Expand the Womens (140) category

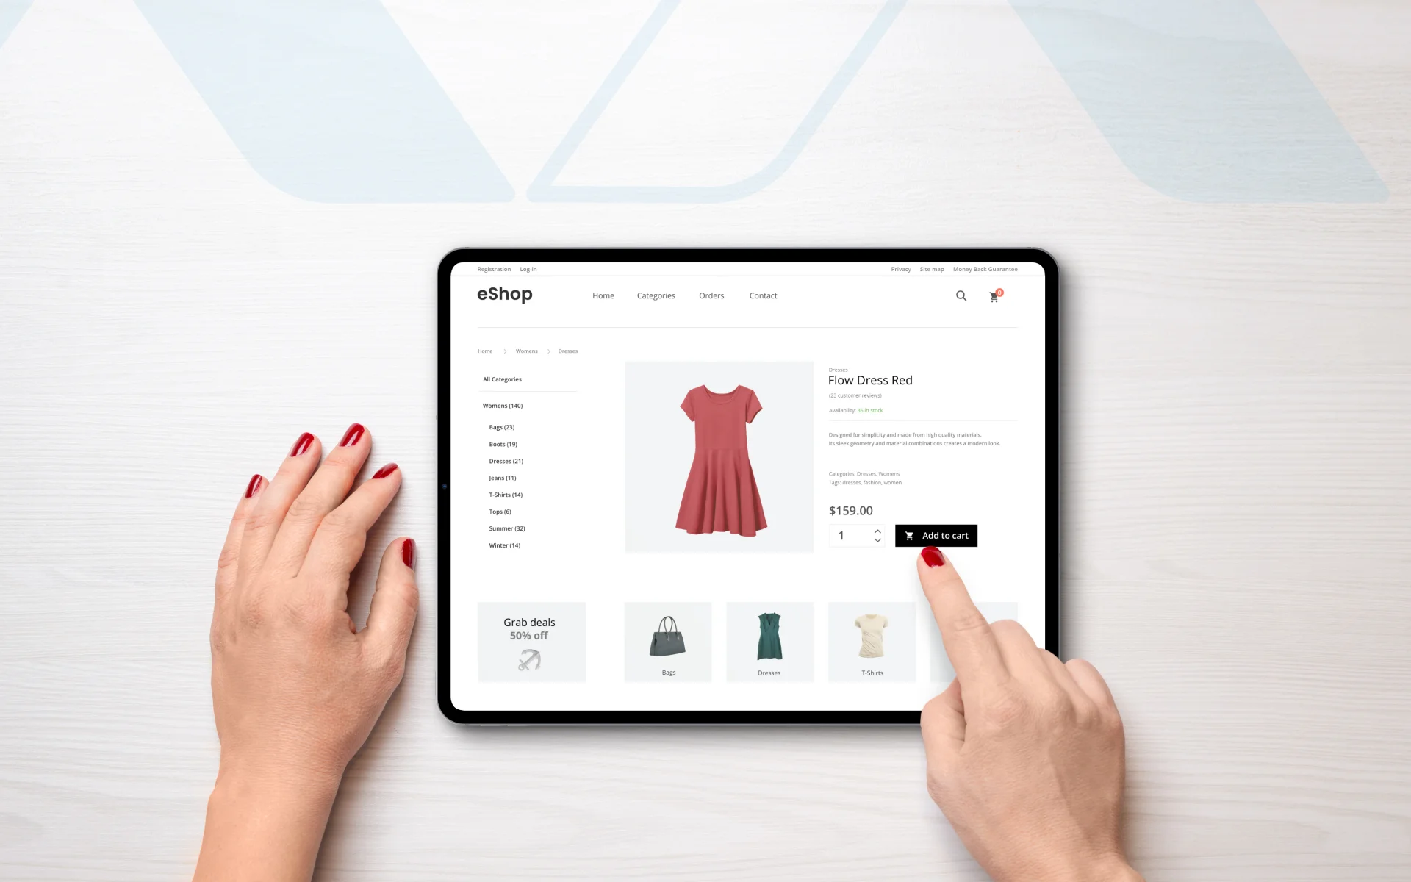click(x=503, y=406)
